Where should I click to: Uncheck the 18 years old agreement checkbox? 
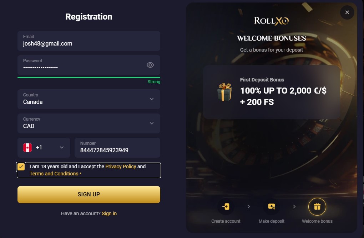(21, 167)
